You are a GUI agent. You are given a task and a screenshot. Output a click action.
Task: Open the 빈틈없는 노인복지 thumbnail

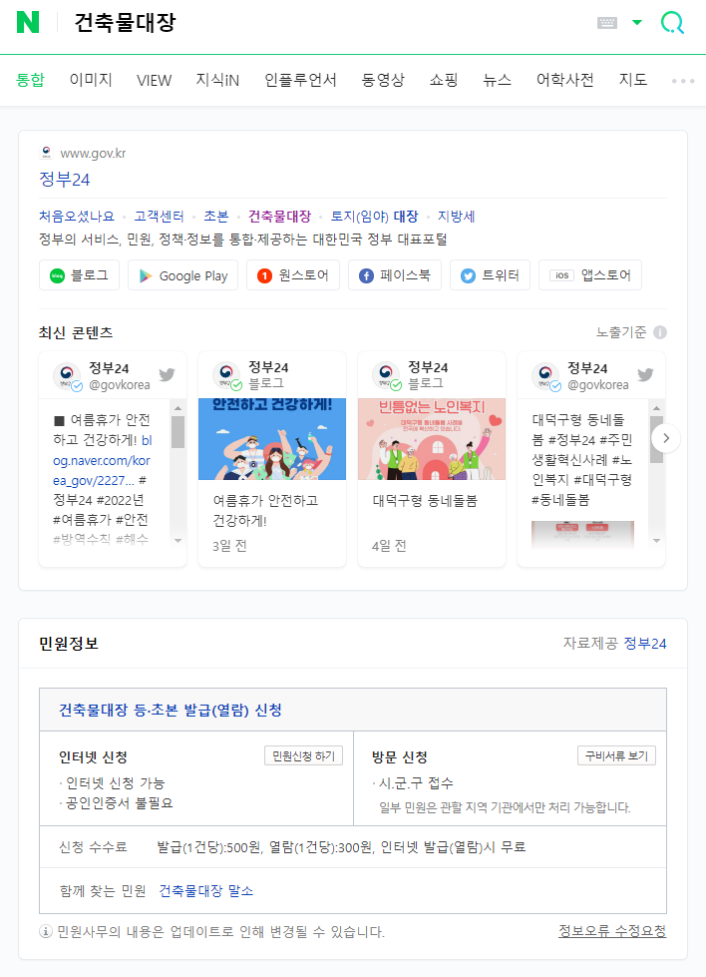click(432, 439)
